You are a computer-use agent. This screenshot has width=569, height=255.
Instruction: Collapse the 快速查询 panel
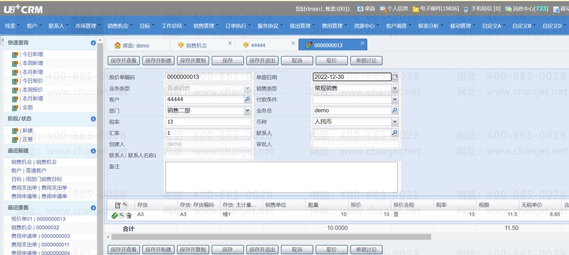click(x=93, y=43)
